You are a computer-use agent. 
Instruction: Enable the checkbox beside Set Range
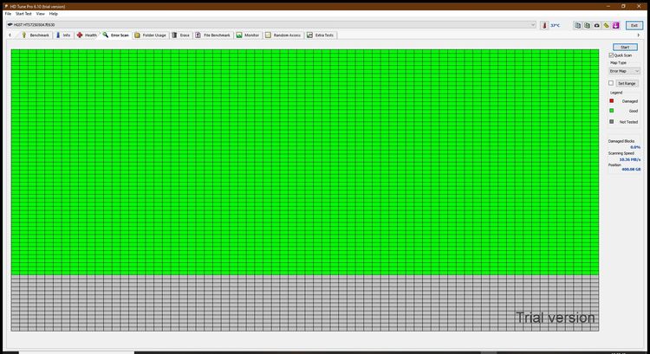click(x=611, y=83)
